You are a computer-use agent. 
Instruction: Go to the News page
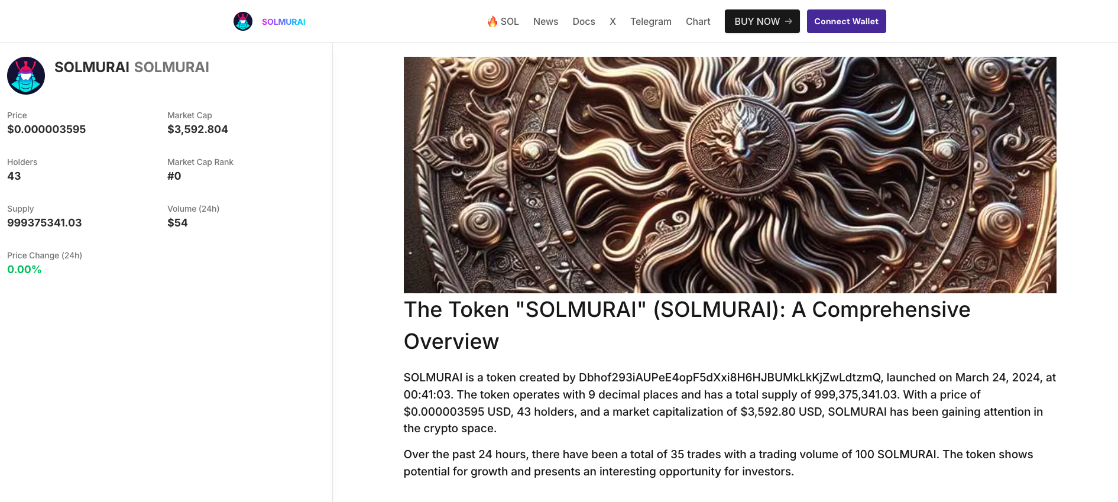545,21
